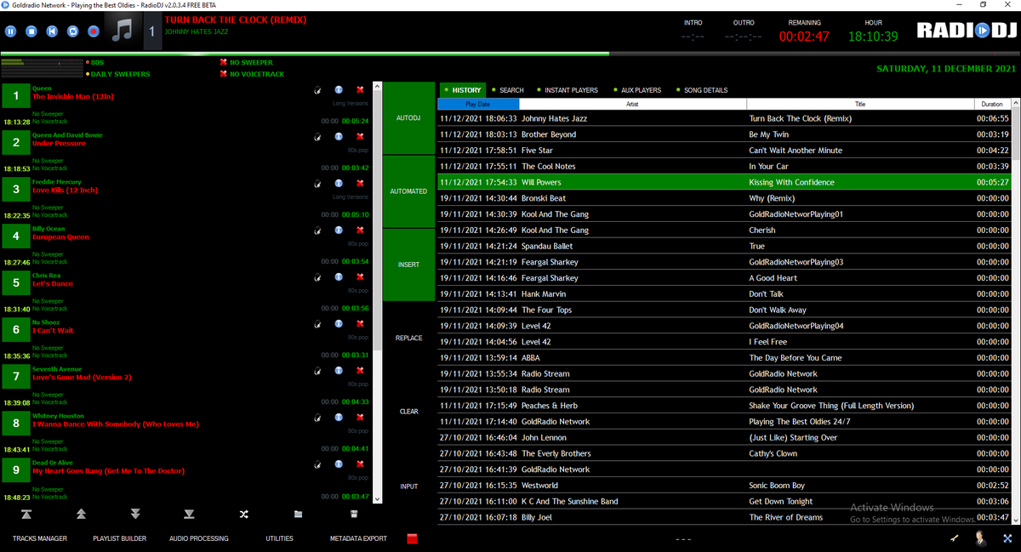Click the red record button
The width and height of the screenshot is (1021, 552).
point(94,31)
